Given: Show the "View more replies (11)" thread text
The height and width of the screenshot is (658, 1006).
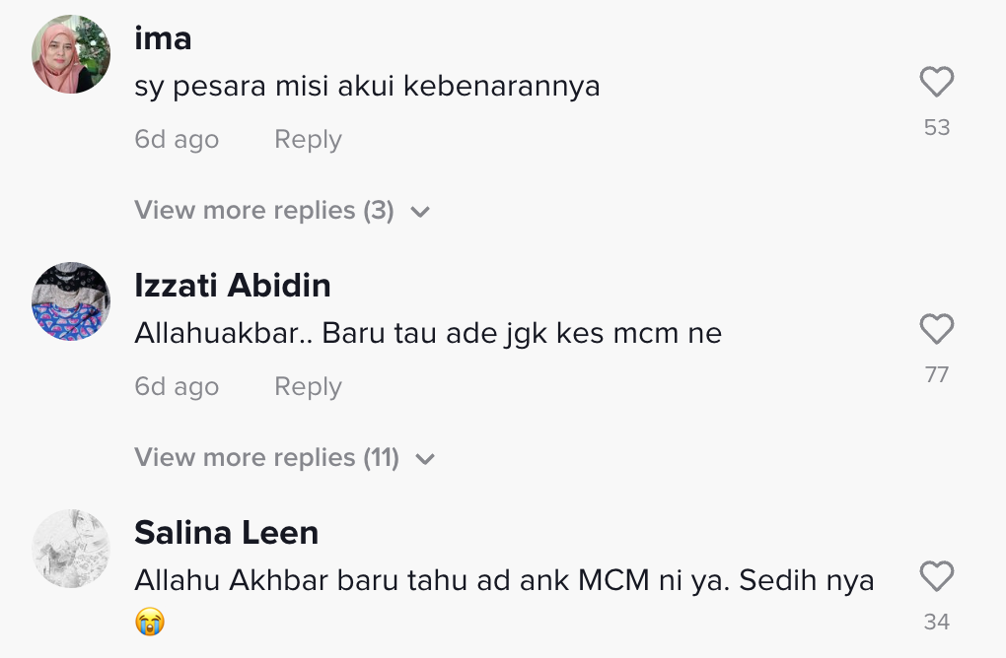Looking at the screenshot, I should click(x=266, y=458).
